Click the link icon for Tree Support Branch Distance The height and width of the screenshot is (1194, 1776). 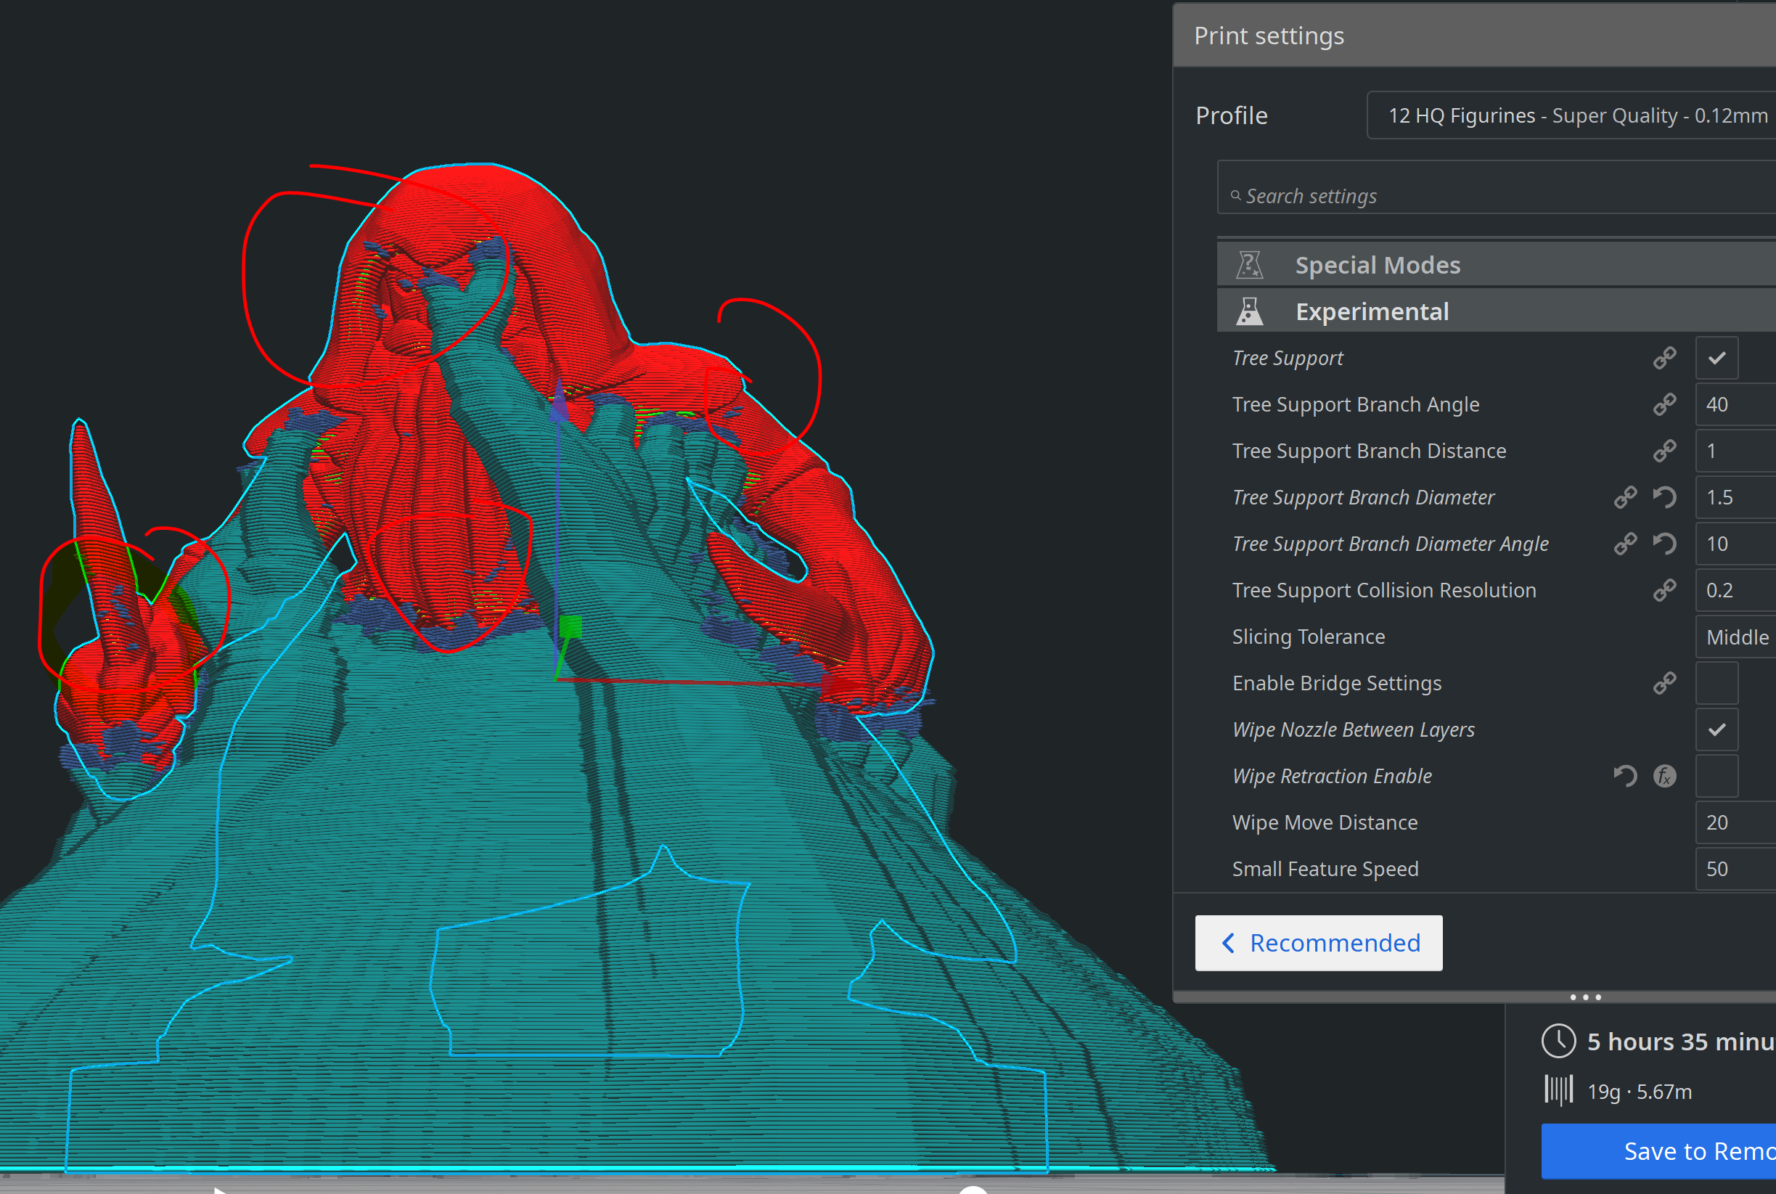pyautogui.click(x=1664, y=451)
